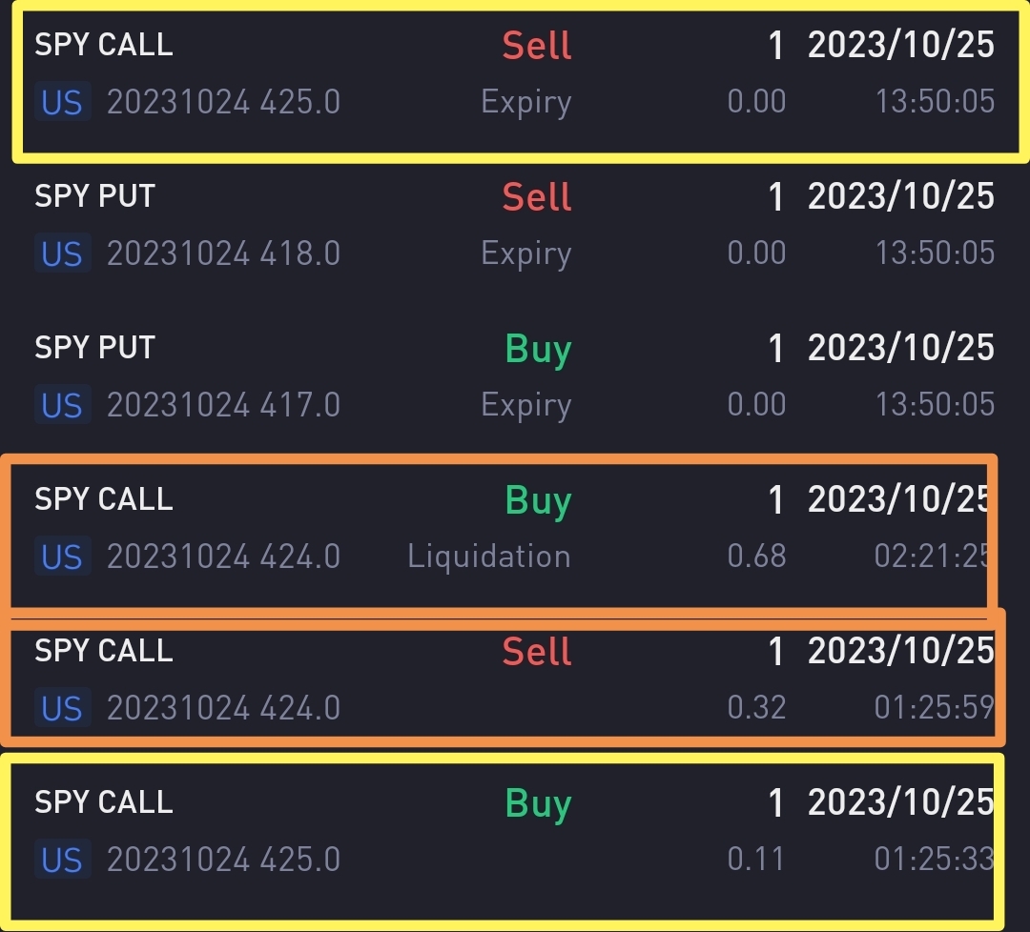Click the US badge in the 0.32 sell row
This screenshot has width=1030, height=932.
[x=62, y=708]
